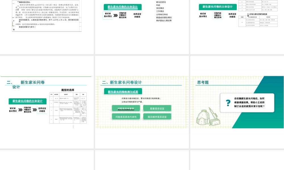Click the 思考题 heading text

point(203,82)
